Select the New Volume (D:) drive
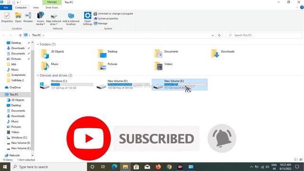The height and width of the screenshot is (171, 304). point(123,85)
